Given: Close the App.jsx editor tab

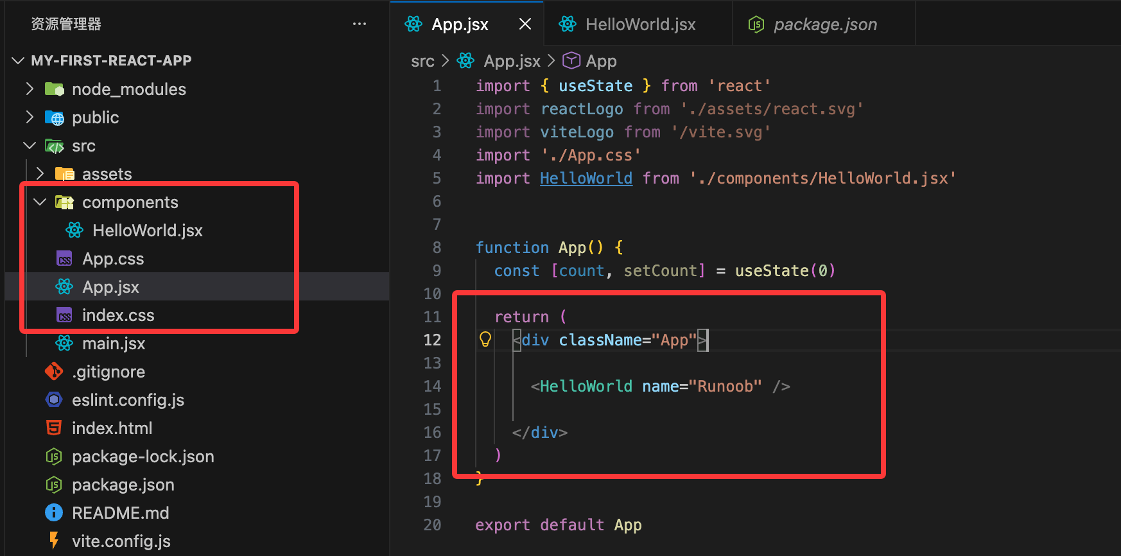Looking at the screenshot, I should pyautogui.click(x=525, y=24).
